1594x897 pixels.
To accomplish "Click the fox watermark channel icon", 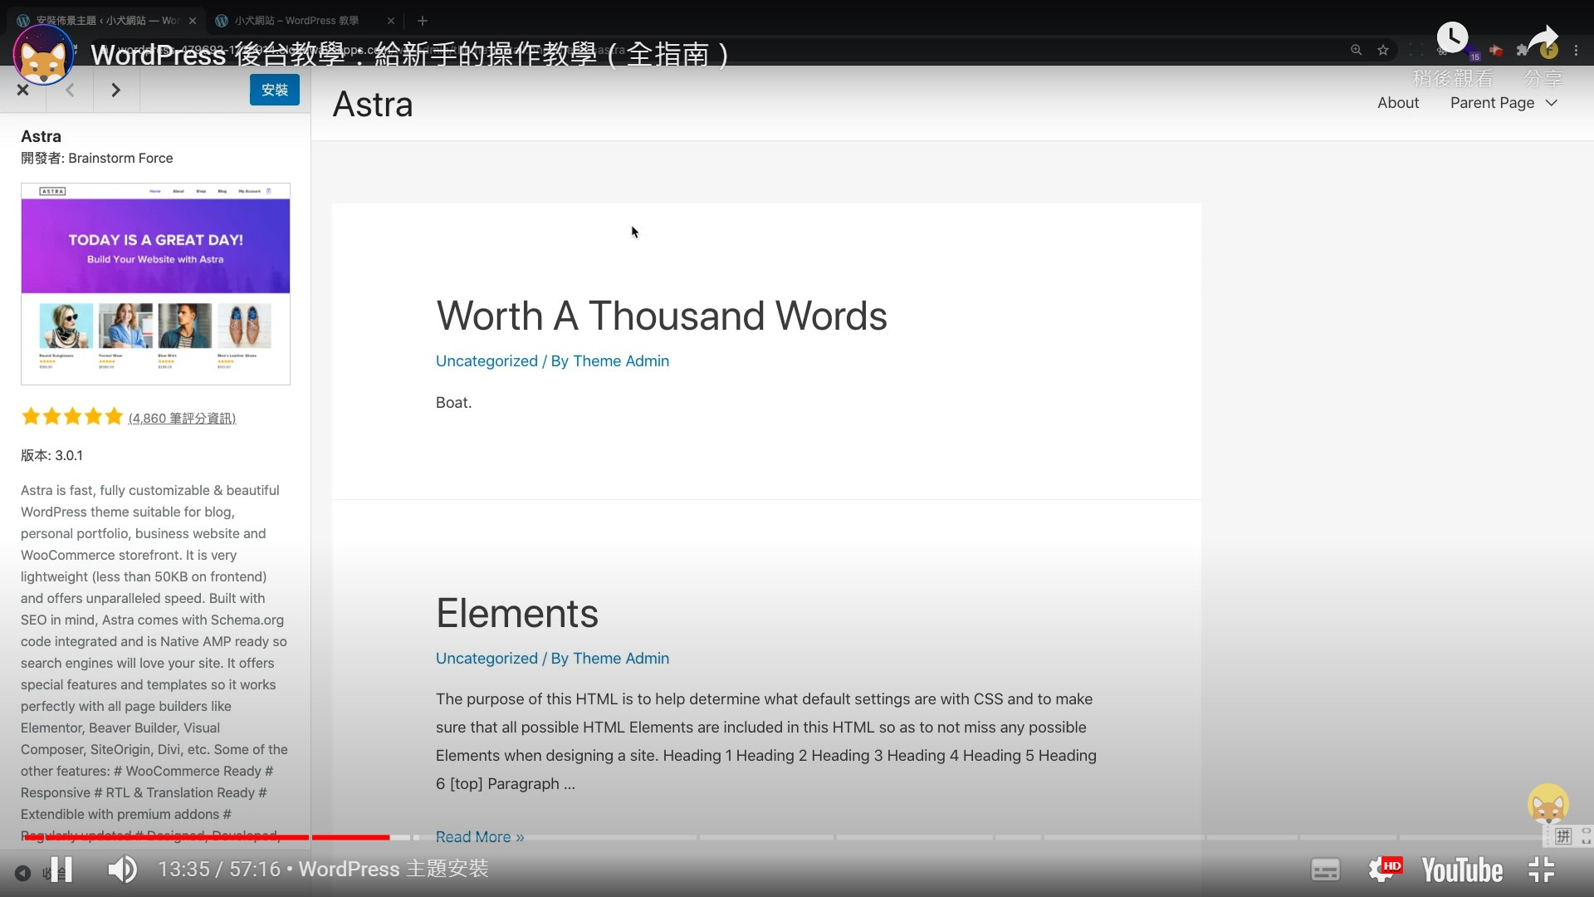I will click(x=1548, y=804).
